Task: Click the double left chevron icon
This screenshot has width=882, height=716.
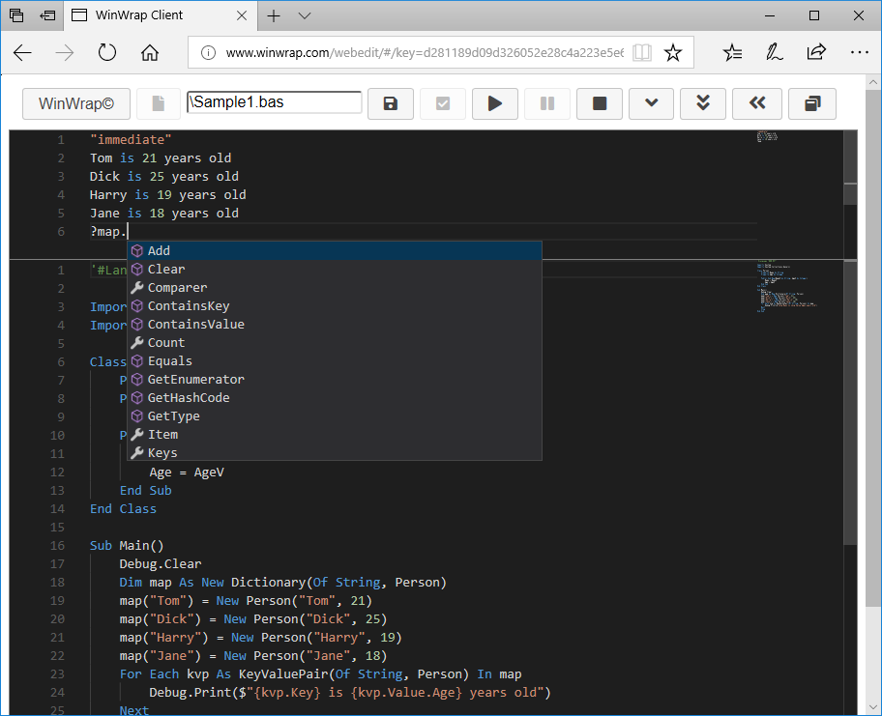Action: [756, 103]
